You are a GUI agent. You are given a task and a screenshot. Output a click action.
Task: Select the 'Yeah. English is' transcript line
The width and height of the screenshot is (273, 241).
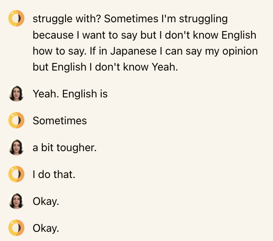[70, 94]
